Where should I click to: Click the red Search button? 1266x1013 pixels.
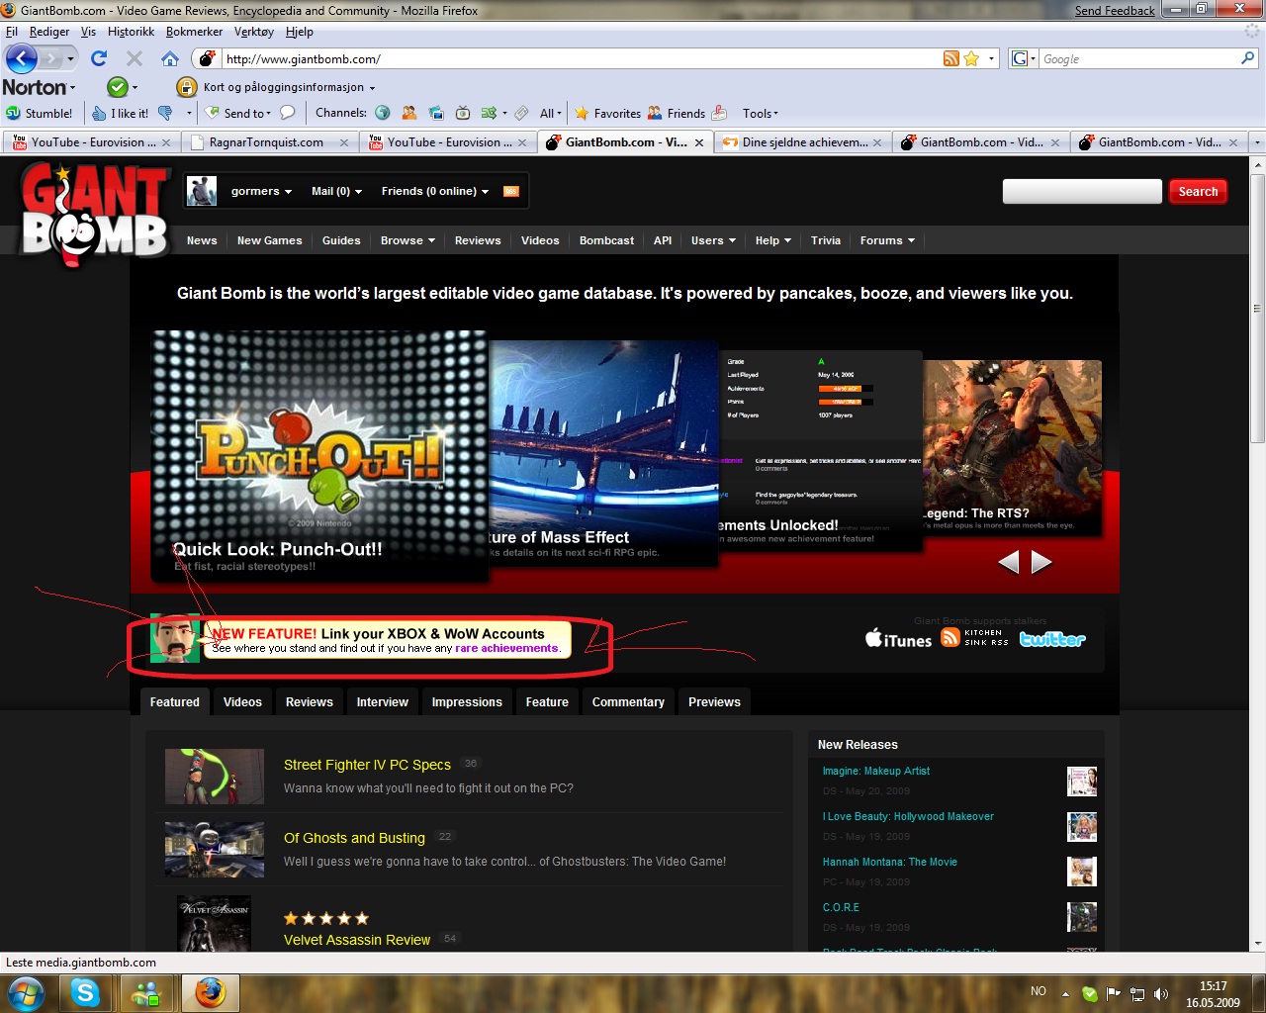1198,192
